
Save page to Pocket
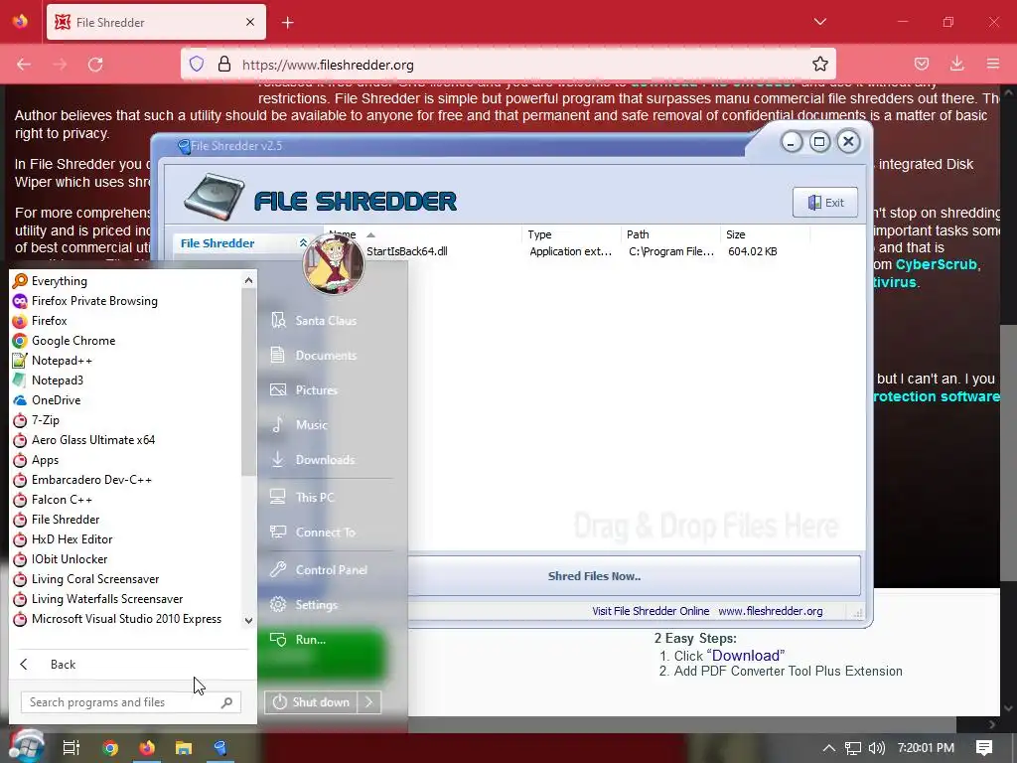coord(921,65)
